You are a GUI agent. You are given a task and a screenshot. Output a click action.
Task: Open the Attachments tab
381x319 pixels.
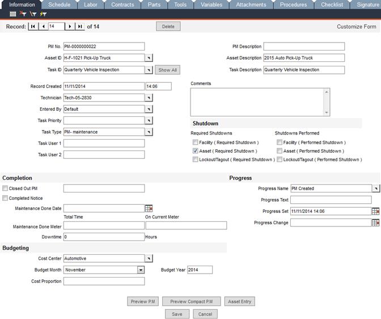coord(251,5)
